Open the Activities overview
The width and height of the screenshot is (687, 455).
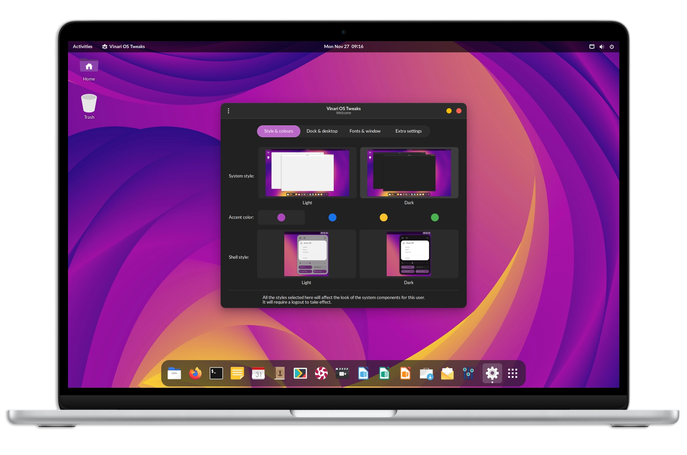(x=82, y=47)
